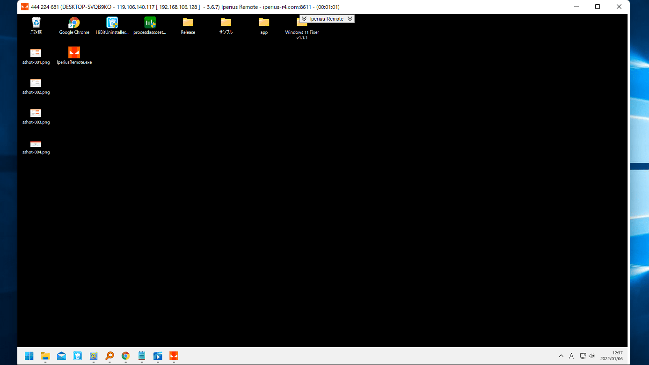
Task: Maximize the Iperius Remote session window
Action: (x=598, y=7)
